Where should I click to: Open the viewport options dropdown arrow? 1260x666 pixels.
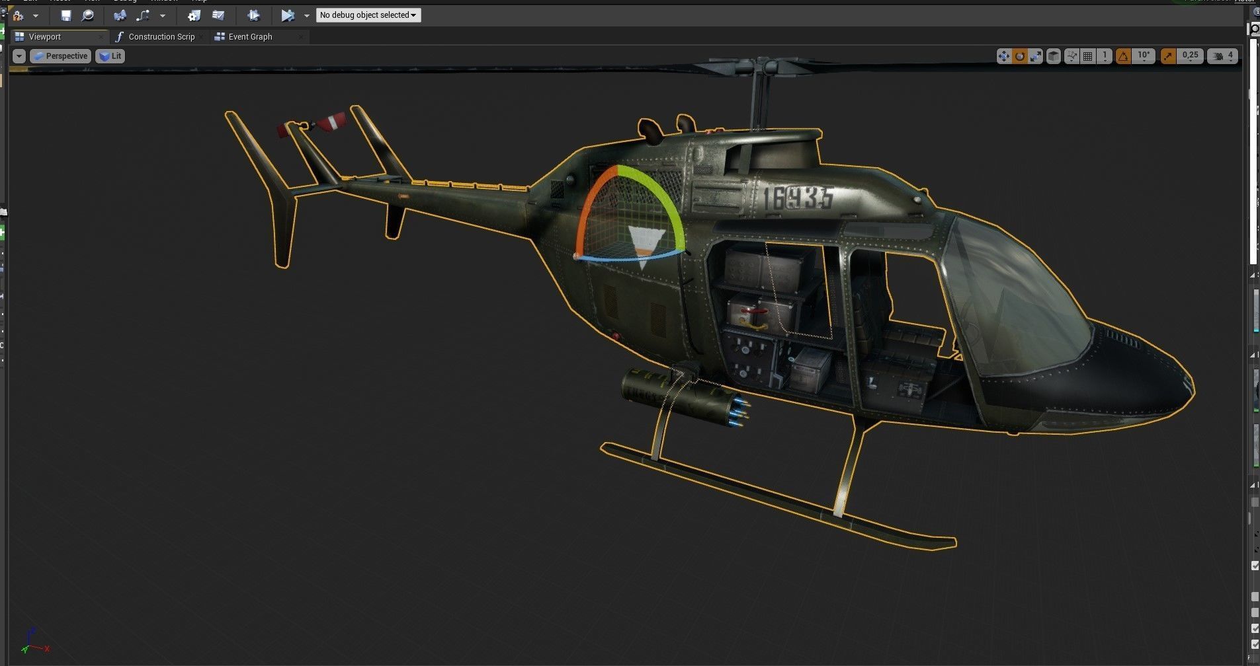19,56
